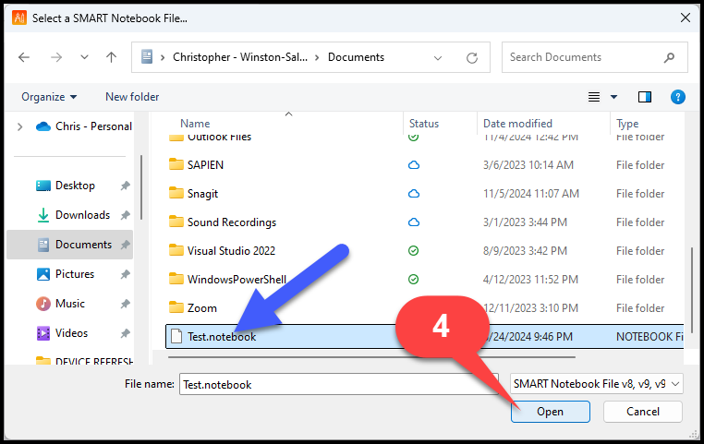Click date 3/6/2023 10:14 AM cell
The width and height of the screenshot is (704, 444).
pos(528,165)
